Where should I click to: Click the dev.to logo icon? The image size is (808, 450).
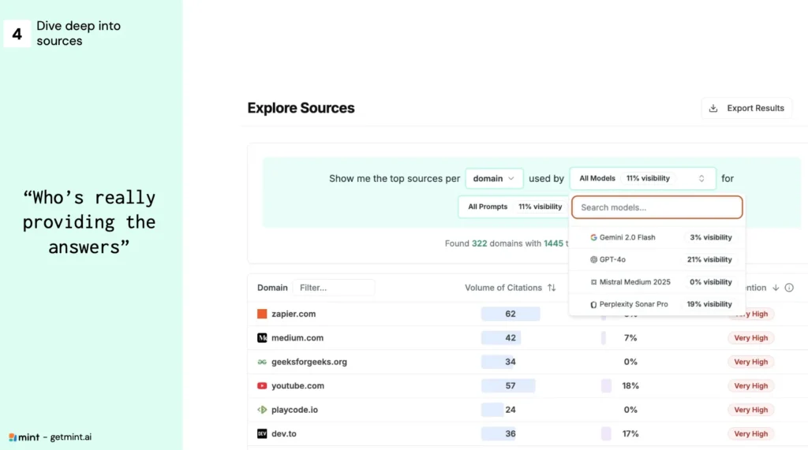pyautogui.click(x=262, y=433)
